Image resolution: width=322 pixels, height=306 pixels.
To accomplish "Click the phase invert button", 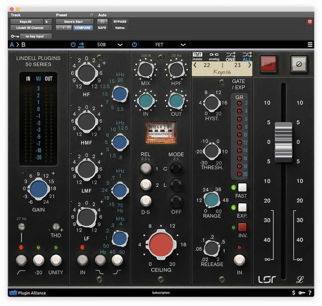I will click(x=299, y=64).
